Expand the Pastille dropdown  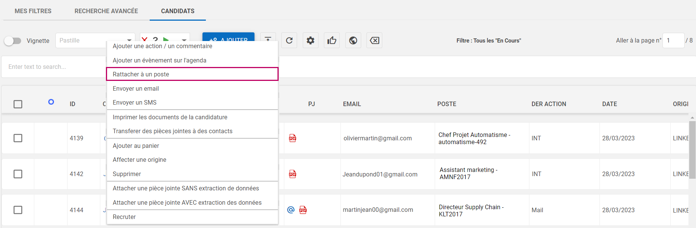pyautogui.click(x=129, y=40)
